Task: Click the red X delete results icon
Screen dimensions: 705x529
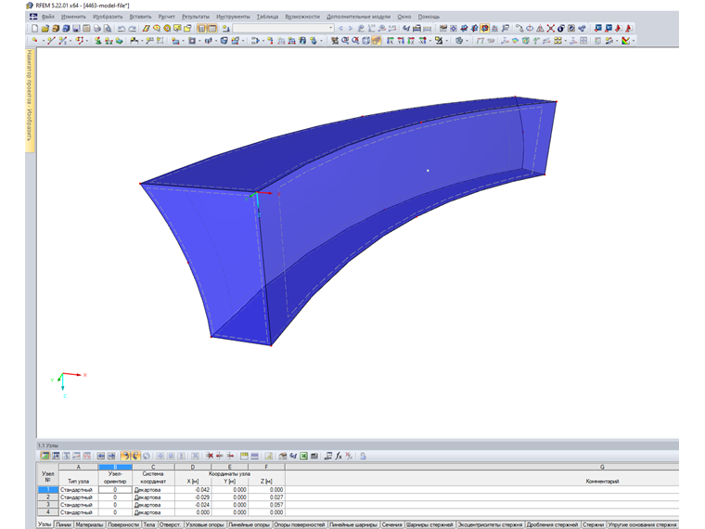Action: tap(550, 29)
